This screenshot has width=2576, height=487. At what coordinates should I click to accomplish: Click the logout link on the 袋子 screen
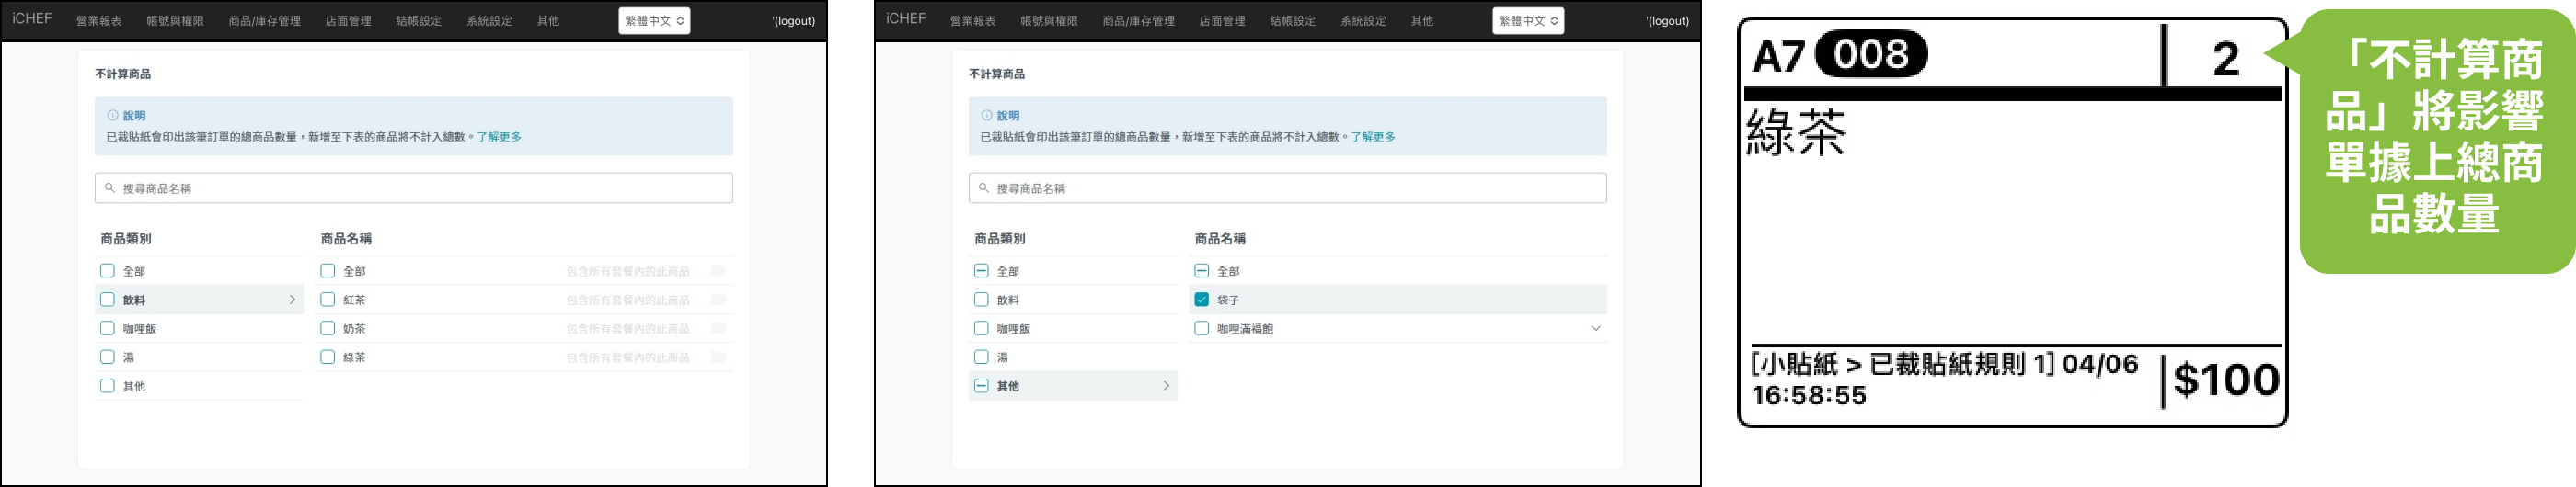[x=1667, y=21]
